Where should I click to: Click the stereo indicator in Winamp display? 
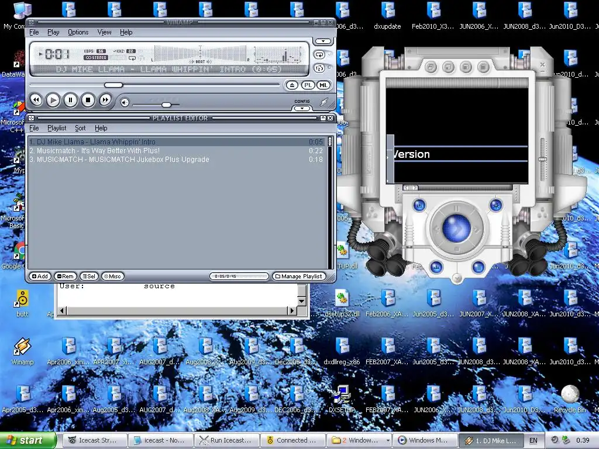[x=97, y=58]
